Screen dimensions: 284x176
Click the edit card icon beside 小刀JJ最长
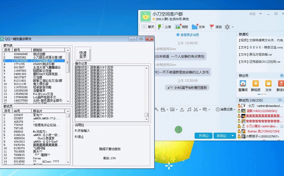pyautogui.click(x=282, y=126)
